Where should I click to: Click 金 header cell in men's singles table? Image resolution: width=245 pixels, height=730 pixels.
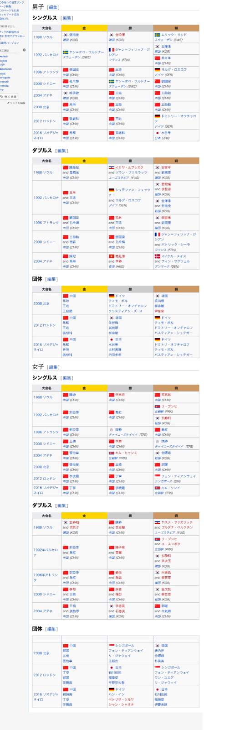(84, 28)
